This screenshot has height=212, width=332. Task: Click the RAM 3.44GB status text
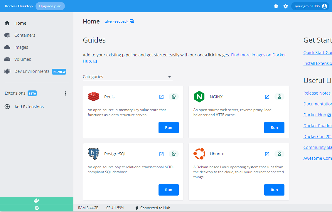(88, 208)
